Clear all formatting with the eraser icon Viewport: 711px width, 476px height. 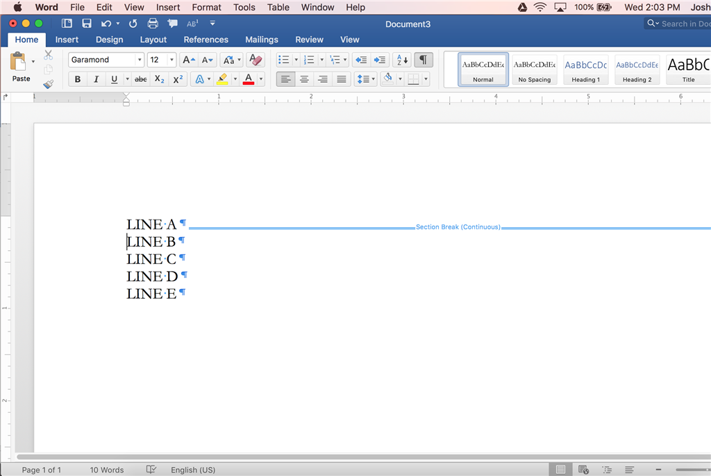click(x=256, y=60)
